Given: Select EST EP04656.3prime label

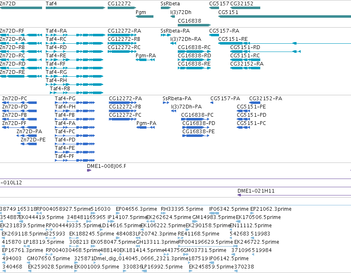Looking at the screenshot, I should [137, 209].
